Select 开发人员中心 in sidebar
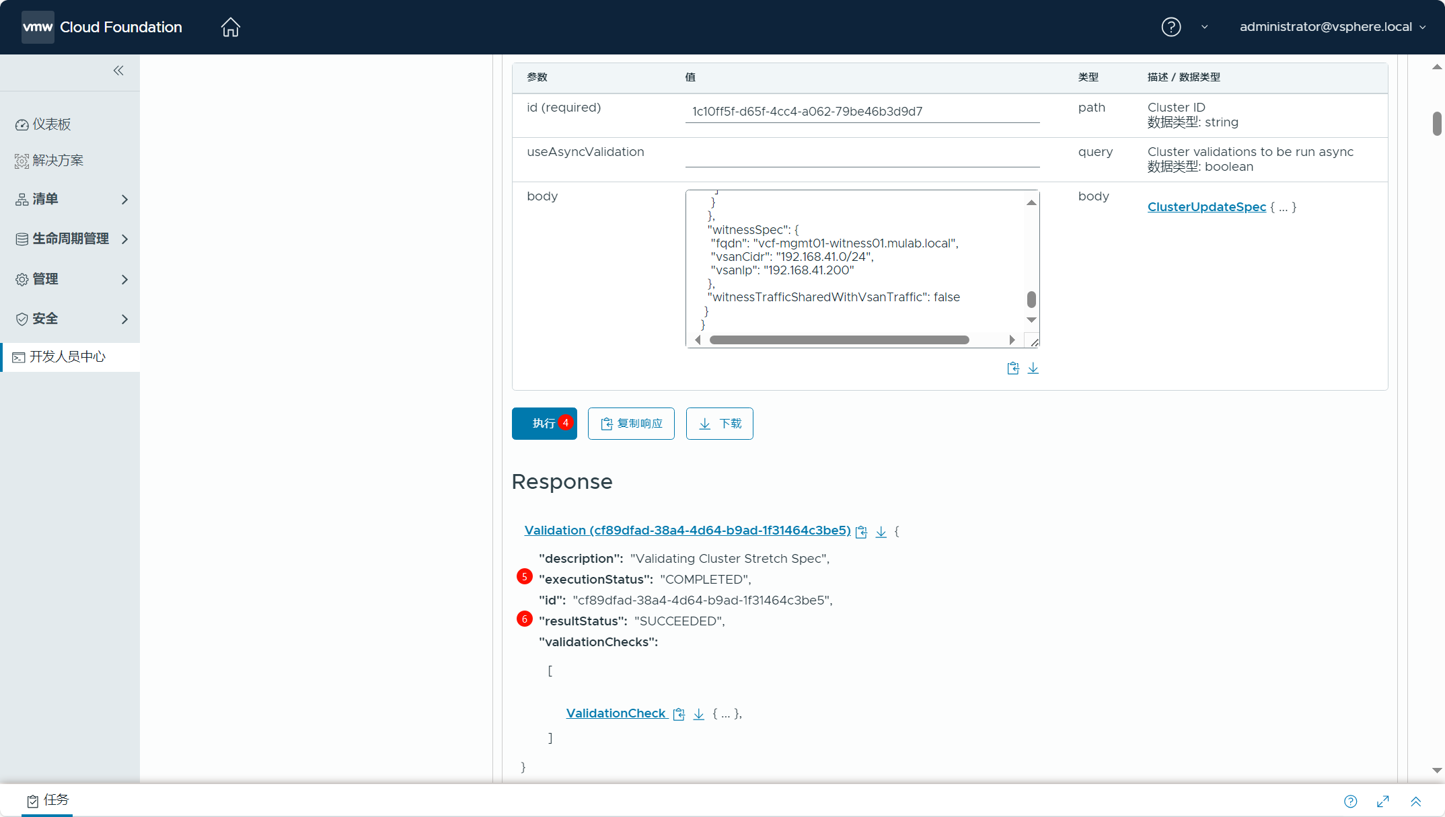Viewport: 1445px width, 817px height. tap(67, 356)
